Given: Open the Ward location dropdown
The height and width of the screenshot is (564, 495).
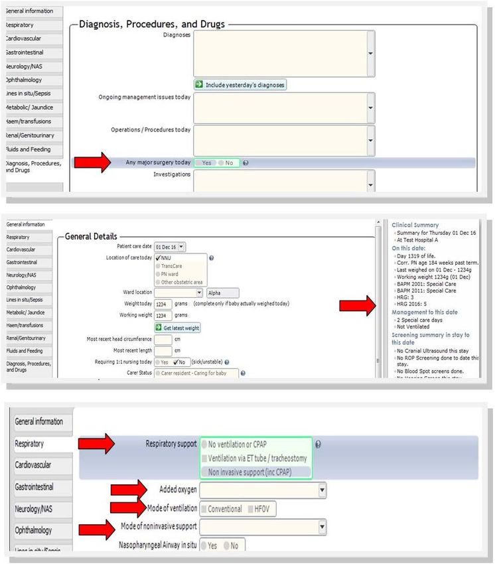Looking at the screenshot, I should (199, 293).
